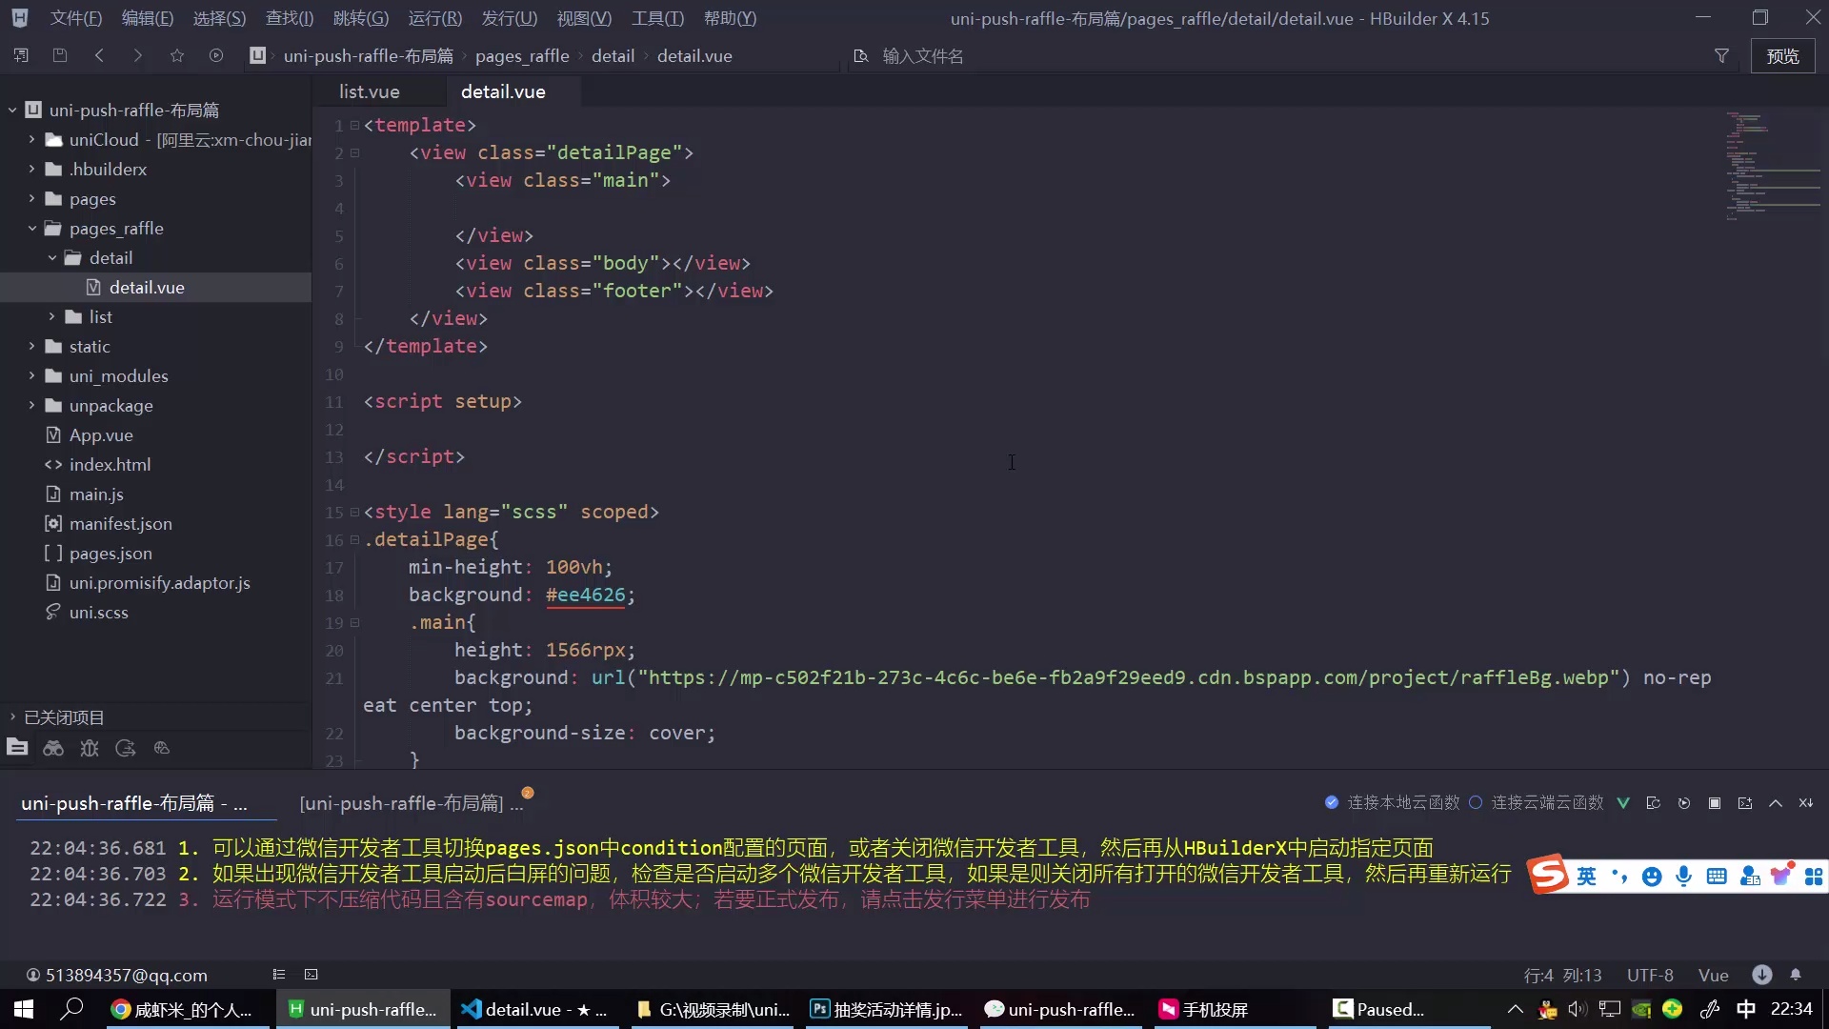This screenshot has height=1029, width=1829.
Task: Open the binoculars search panel icon
Action: coord(53,748)
